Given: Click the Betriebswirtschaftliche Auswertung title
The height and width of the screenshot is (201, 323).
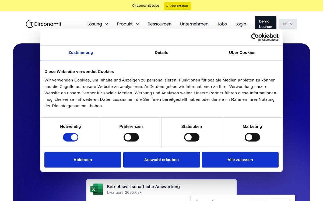Looking at the screenshot, I should [143, 187].
